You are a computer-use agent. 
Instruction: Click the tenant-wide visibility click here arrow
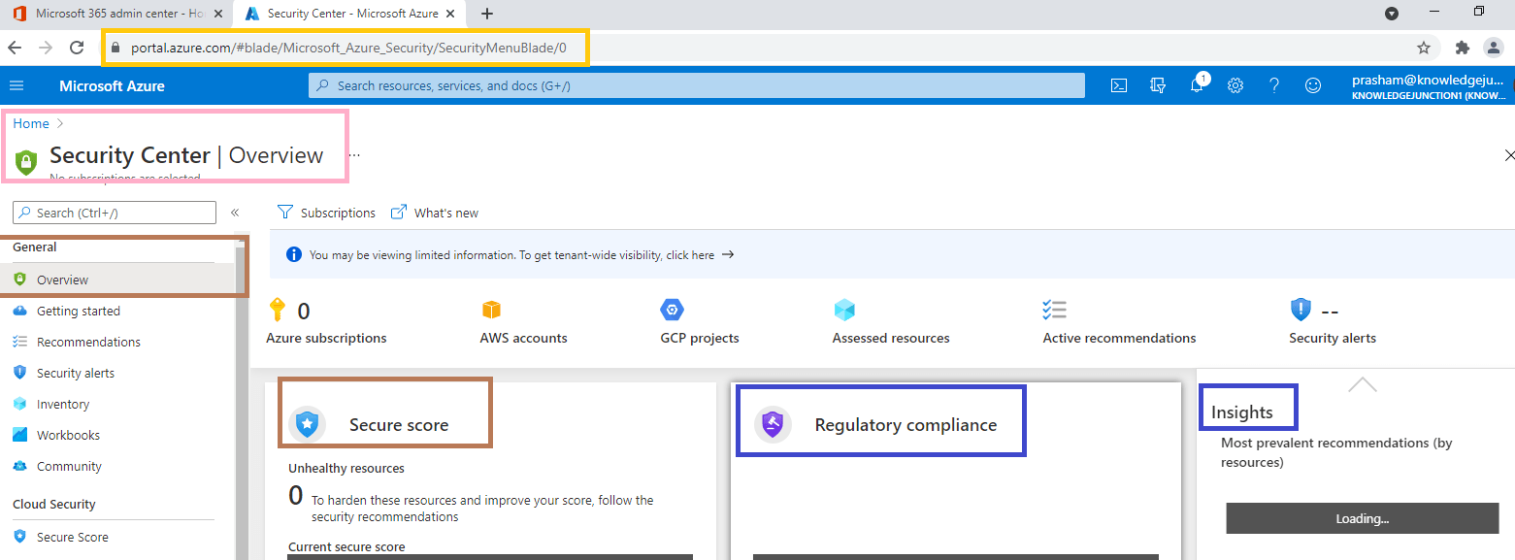pyautogui.click(x=728, y=254)
